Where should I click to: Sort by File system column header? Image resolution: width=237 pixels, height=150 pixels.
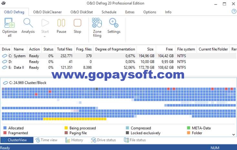(186, 49)
